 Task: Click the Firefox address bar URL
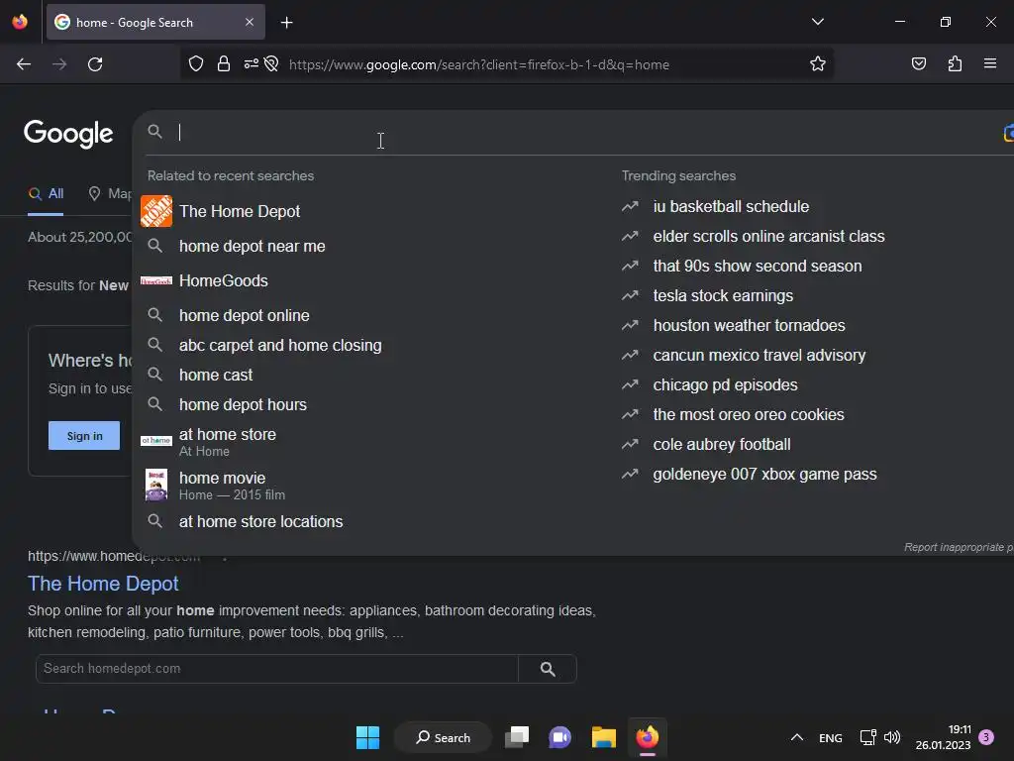click(478, 64)
